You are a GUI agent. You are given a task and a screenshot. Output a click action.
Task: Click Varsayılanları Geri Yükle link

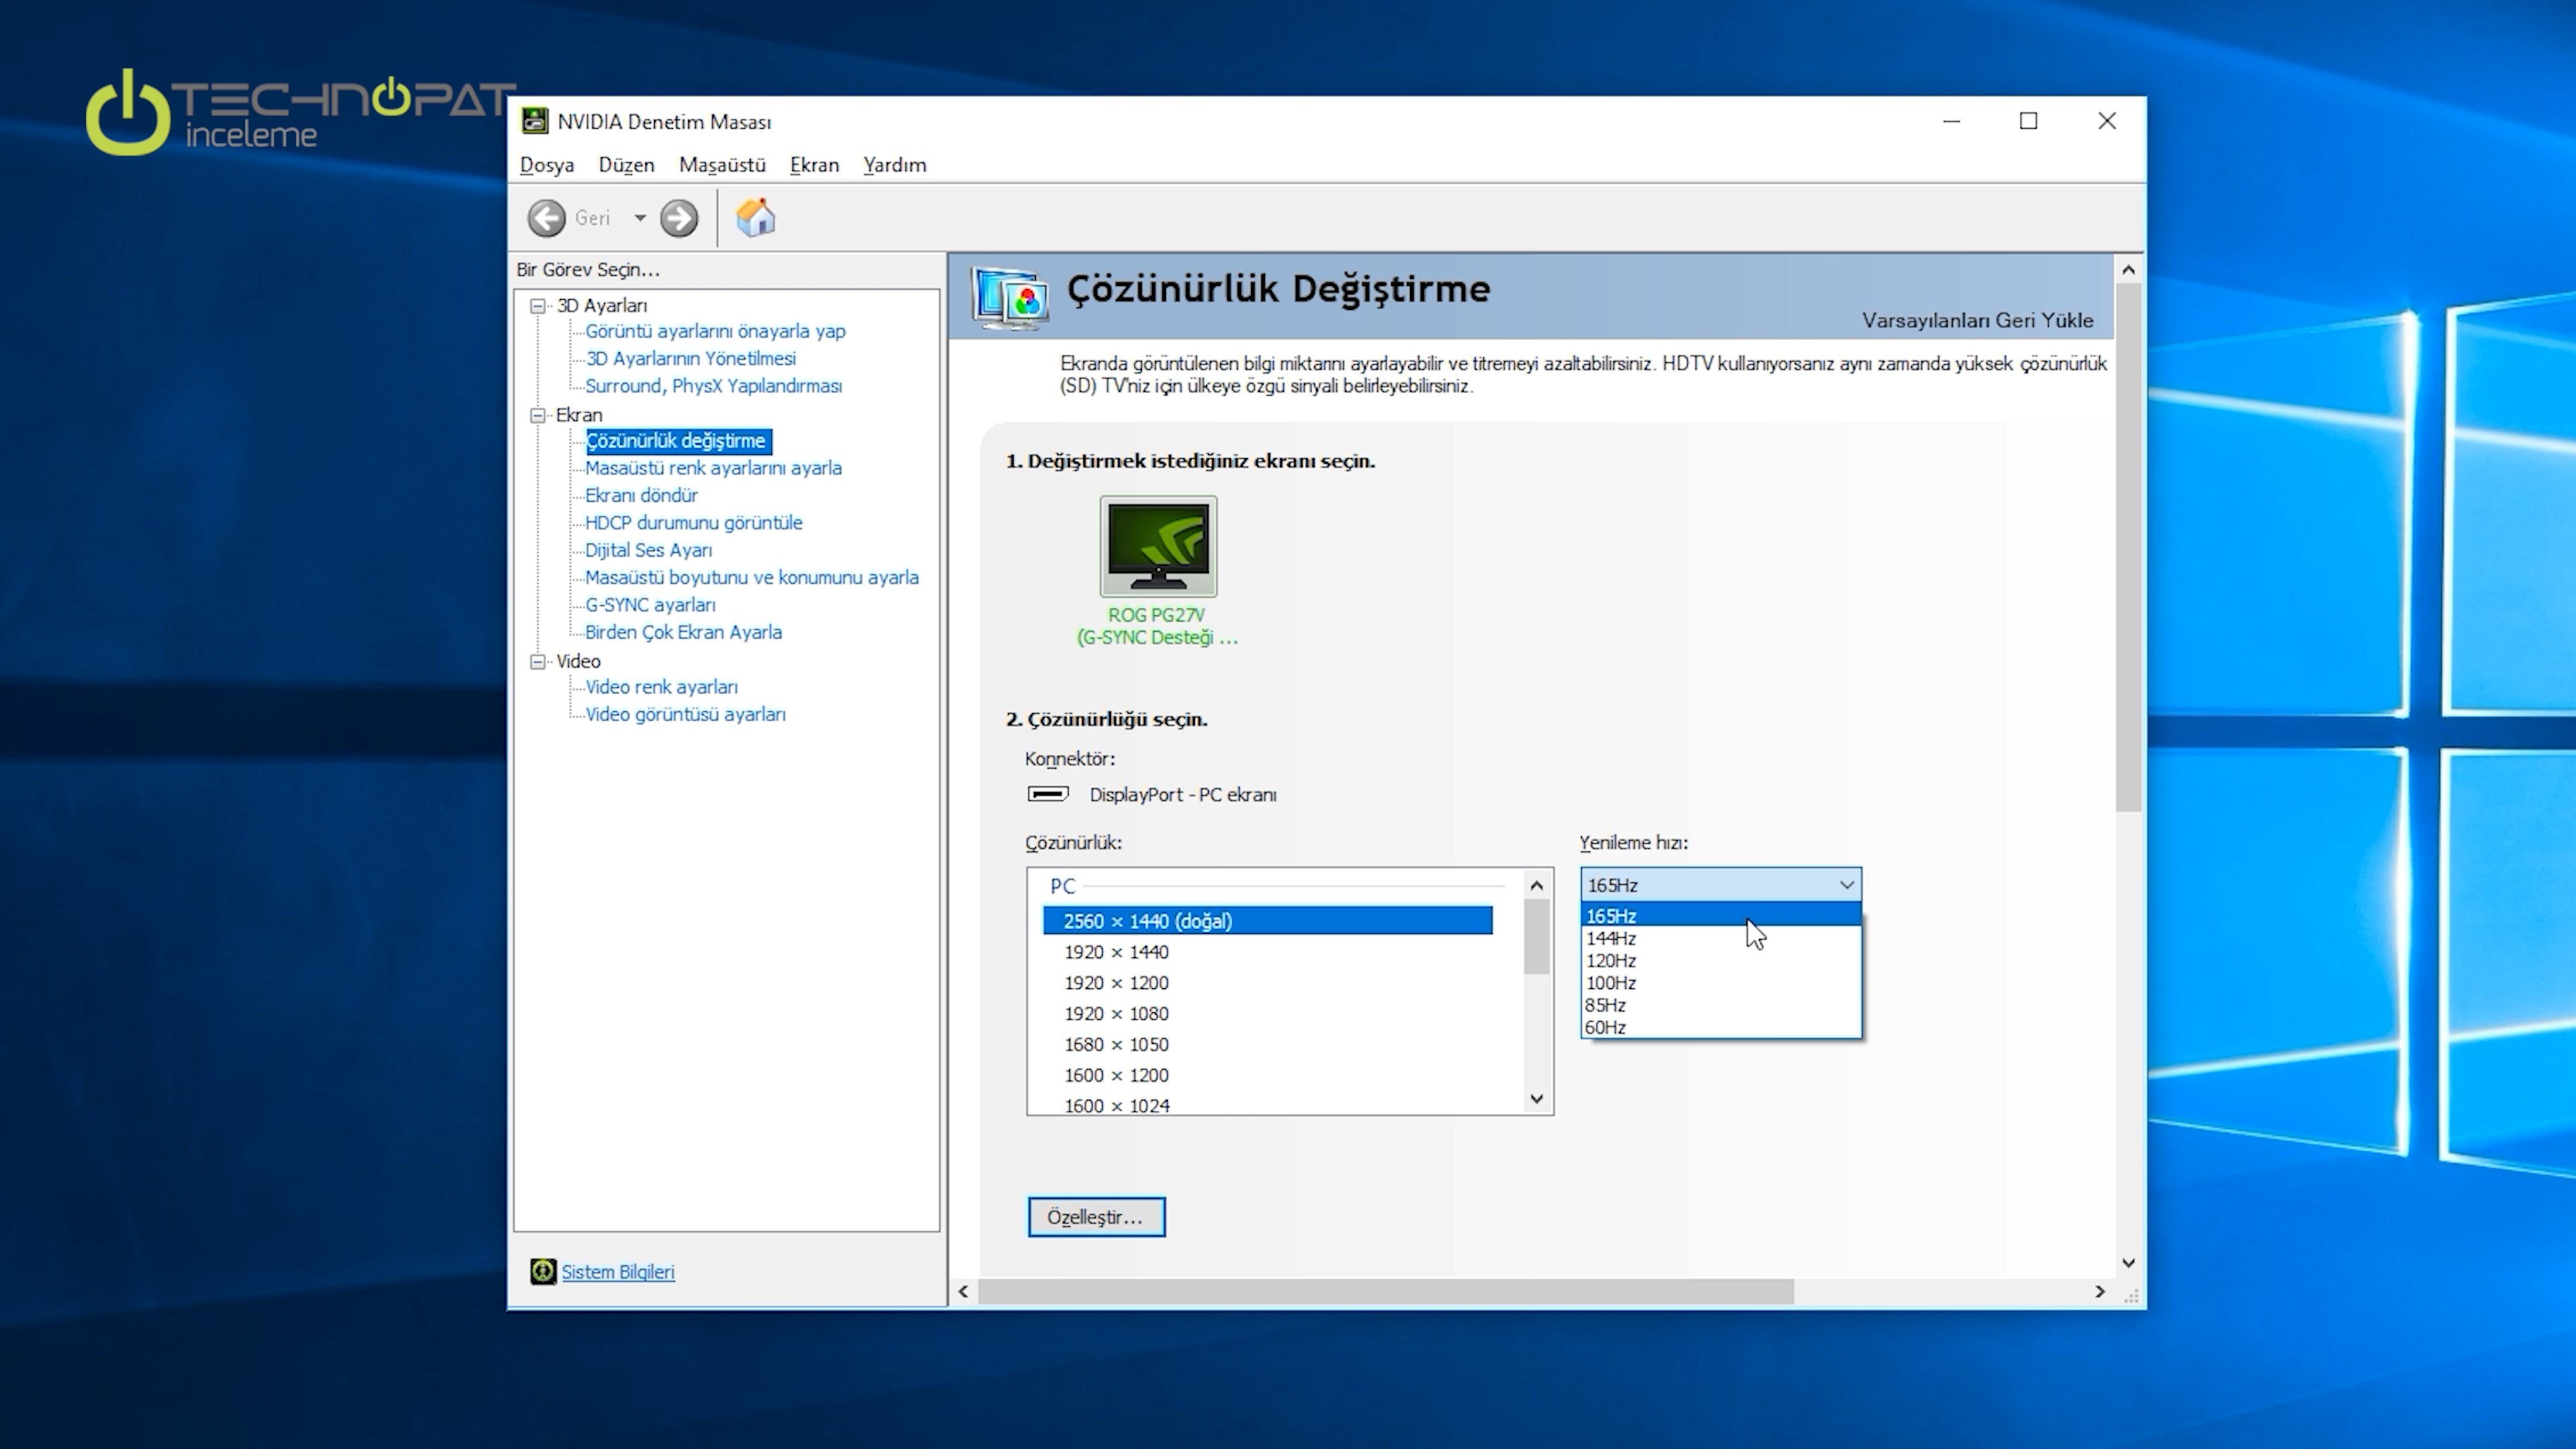(1976, 320)
